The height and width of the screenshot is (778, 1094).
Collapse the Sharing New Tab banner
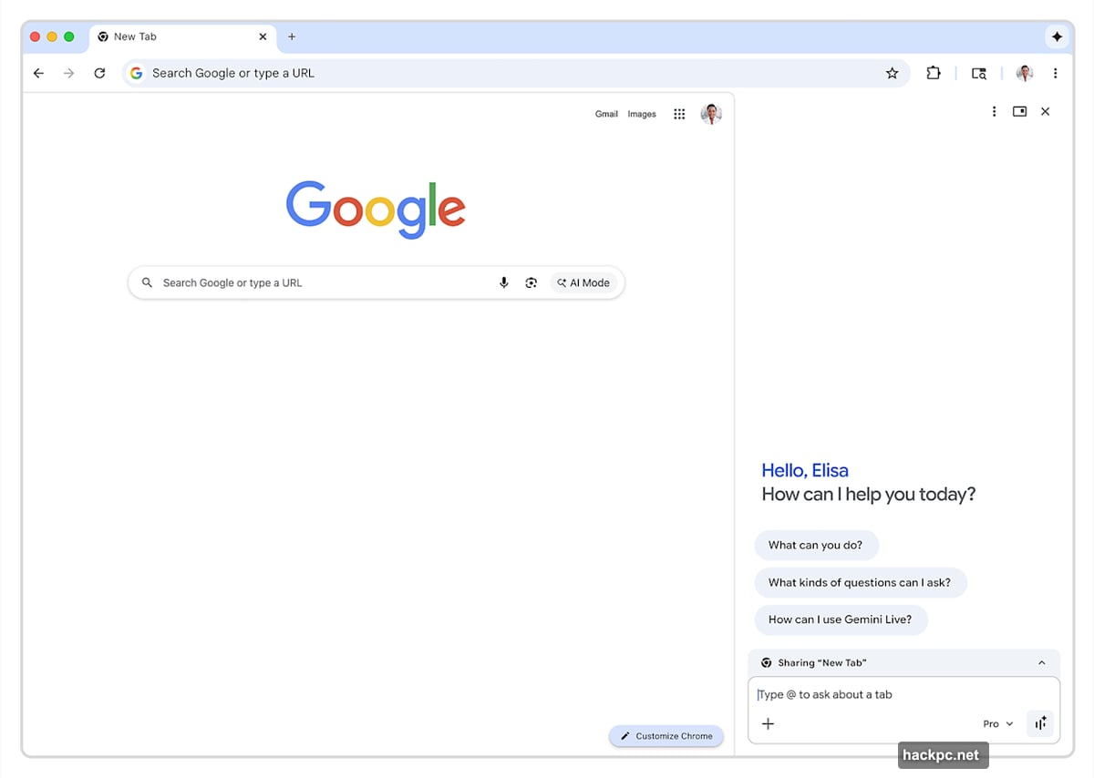pos(1042,662)
